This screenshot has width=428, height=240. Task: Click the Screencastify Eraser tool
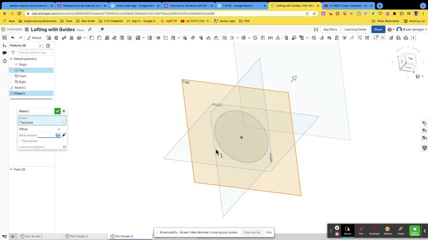pos(401,230)
